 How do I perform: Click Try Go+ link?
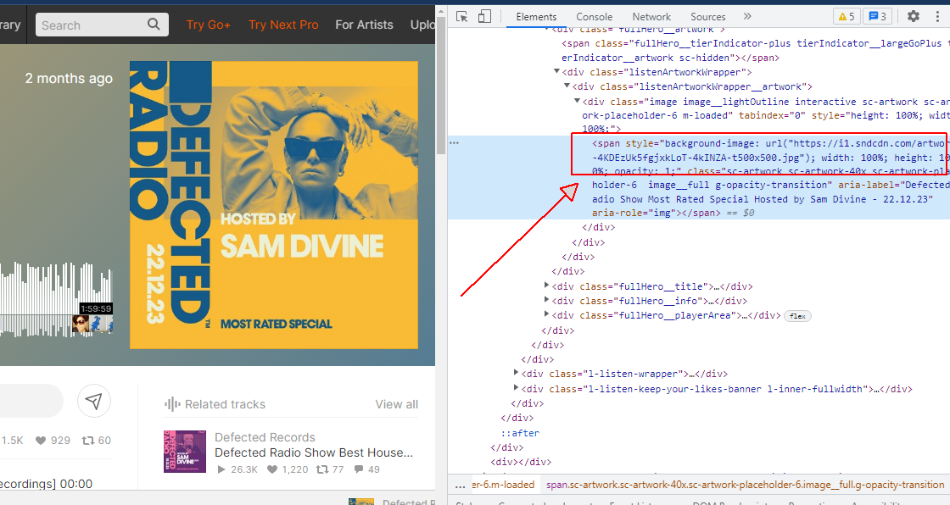pyautogui.click(x=208, y=25)
